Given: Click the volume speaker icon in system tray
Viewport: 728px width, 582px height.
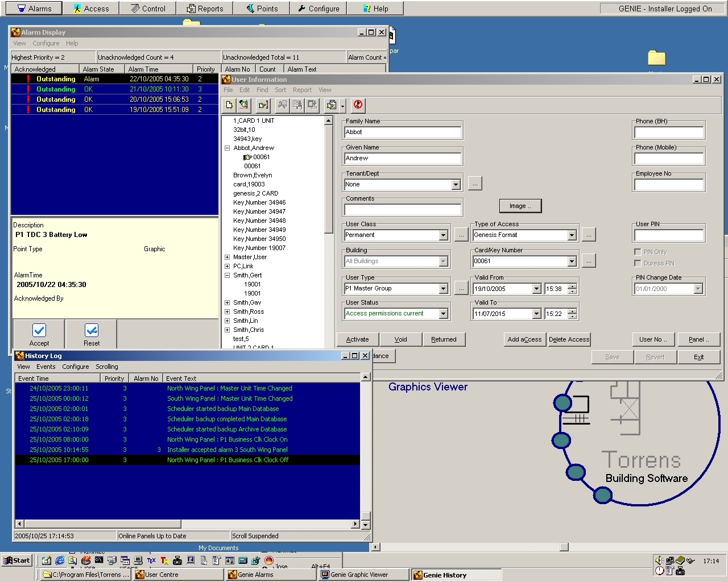Looking at the screenshot, I should click(659, 560).
